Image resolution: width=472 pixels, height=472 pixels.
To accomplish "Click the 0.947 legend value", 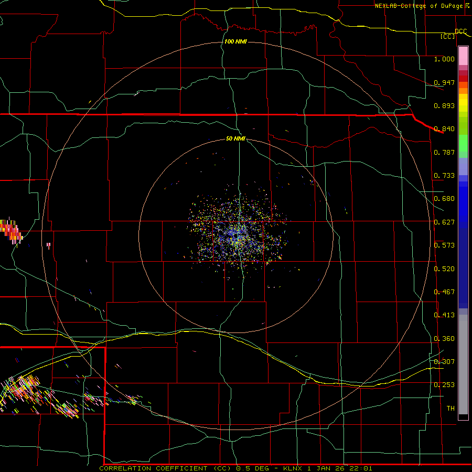I will coord(444,82).
